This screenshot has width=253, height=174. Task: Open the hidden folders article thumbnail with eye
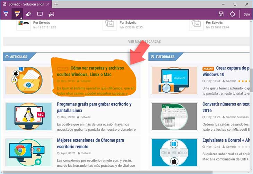pyautogui.click(x=29, y=80)
